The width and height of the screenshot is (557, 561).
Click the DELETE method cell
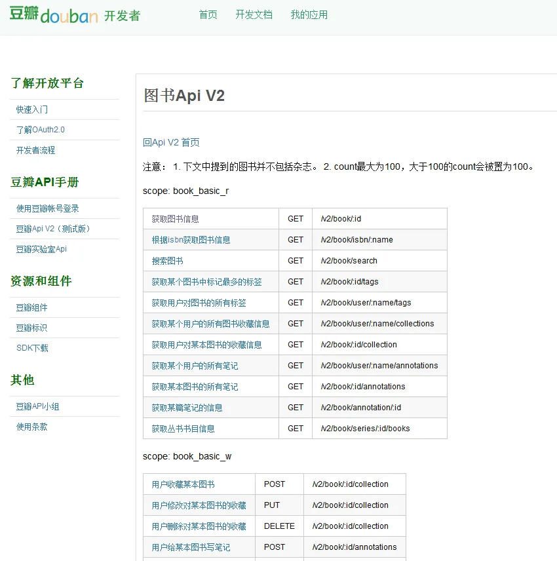pos(279,526)
